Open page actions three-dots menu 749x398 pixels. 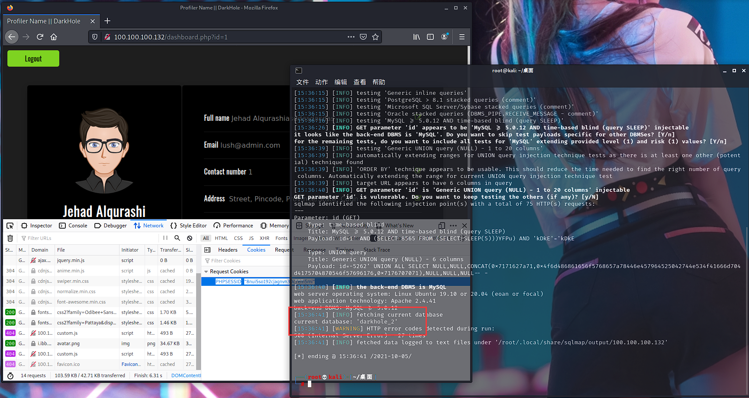(x=351, y=37)
